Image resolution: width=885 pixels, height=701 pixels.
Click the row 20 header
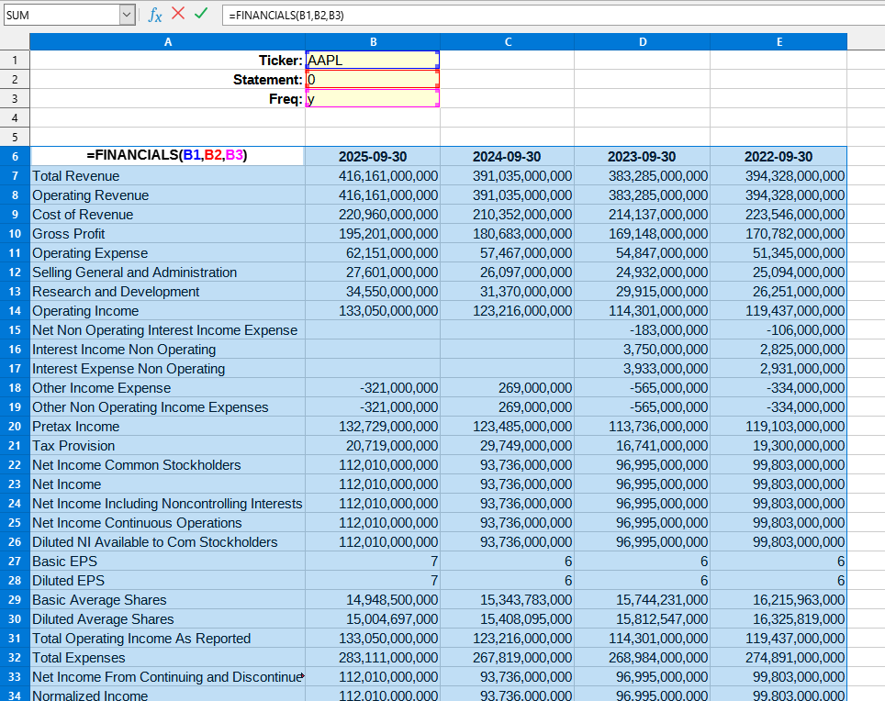[x=14, y=426]
